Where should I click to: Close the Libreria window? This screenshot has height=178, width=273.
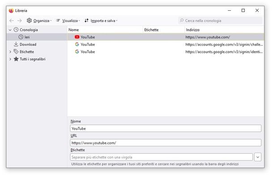[257, 10]
